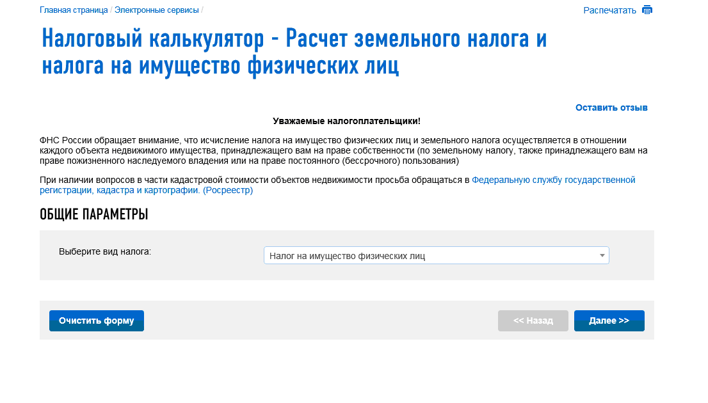Click the Налоговый калькулятор page title

pos(294,52)
